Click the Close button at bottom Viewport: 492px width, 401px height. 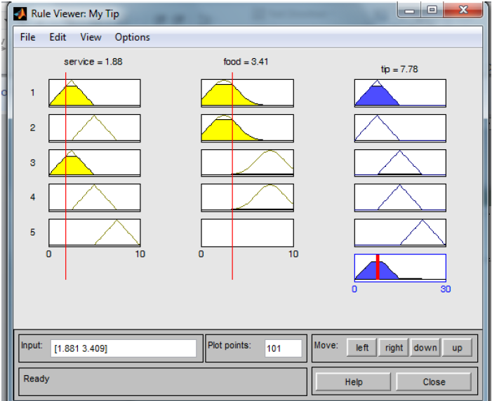coord(434,381)
